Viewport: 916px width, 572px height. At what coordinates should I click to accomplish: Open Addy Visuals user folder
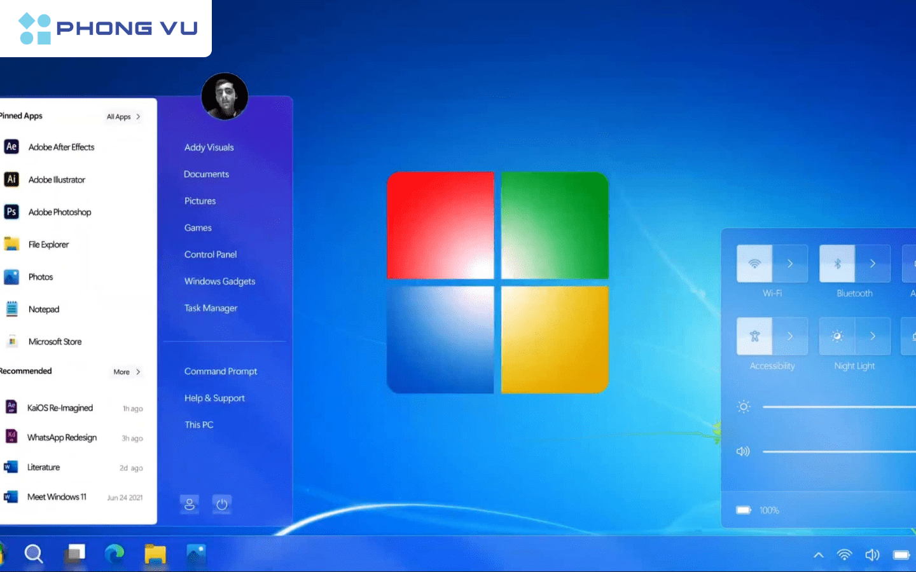click(x=209, y=147)
